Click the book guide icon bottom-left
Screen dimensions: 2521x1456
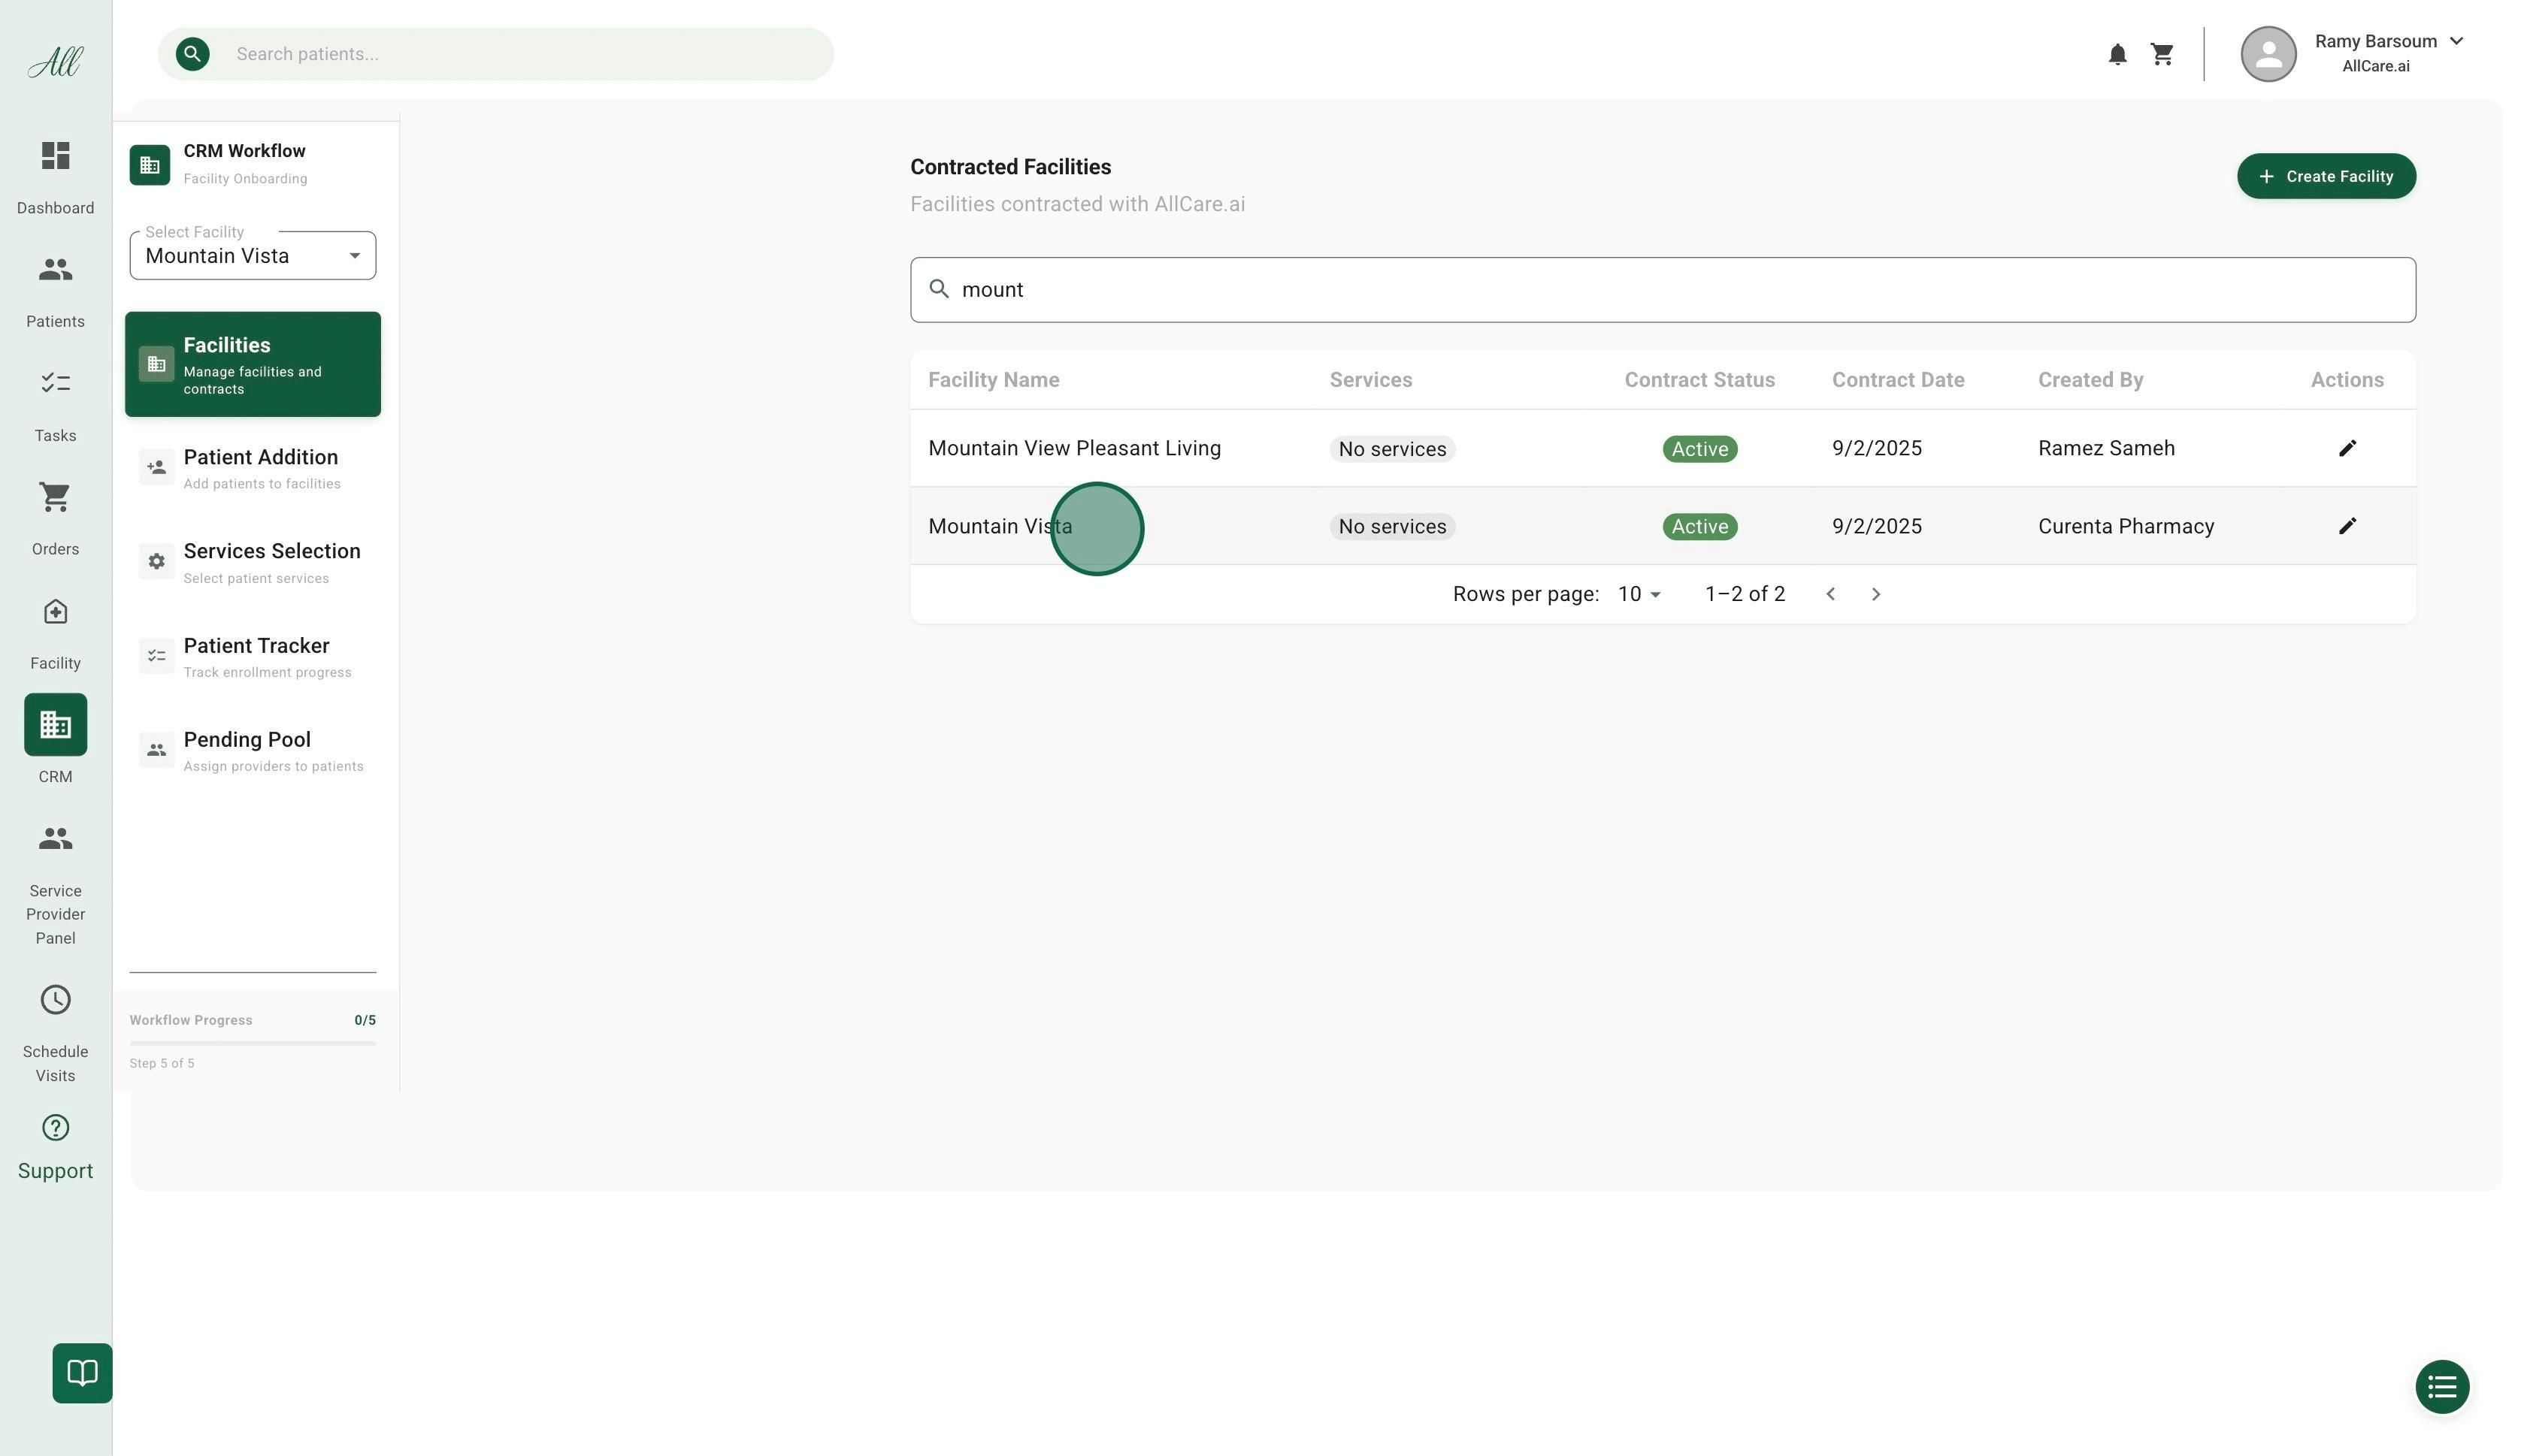tap(82, 1373)
